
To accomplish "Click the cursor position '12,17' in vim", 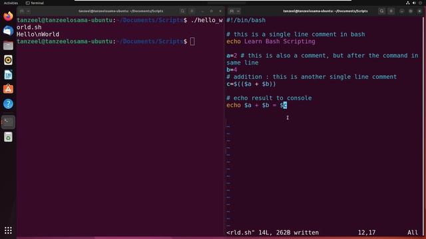I will tap(367, 232).
